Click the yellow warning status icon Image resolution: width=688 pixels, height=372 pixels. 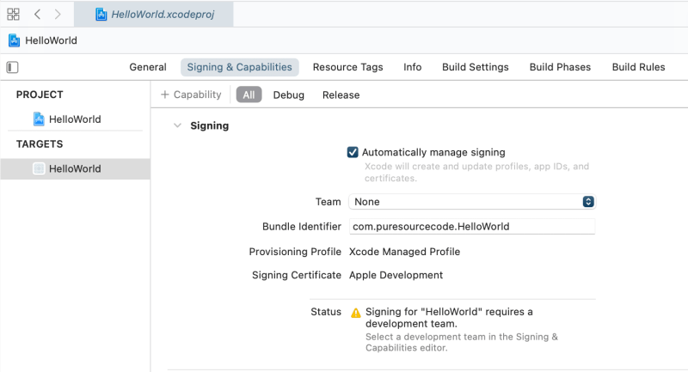coord(356,313)
